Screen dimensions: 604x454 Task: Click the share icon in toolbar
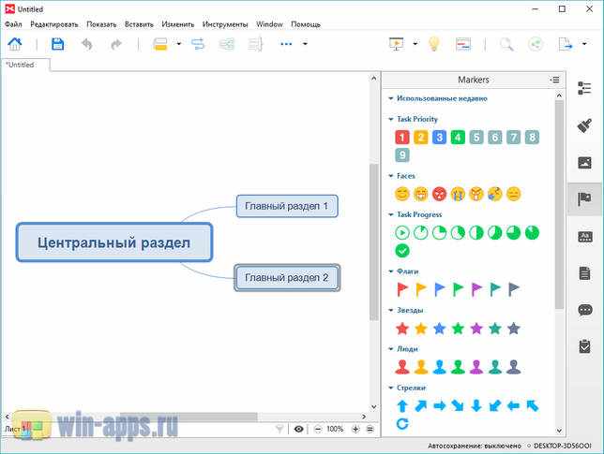536,44
